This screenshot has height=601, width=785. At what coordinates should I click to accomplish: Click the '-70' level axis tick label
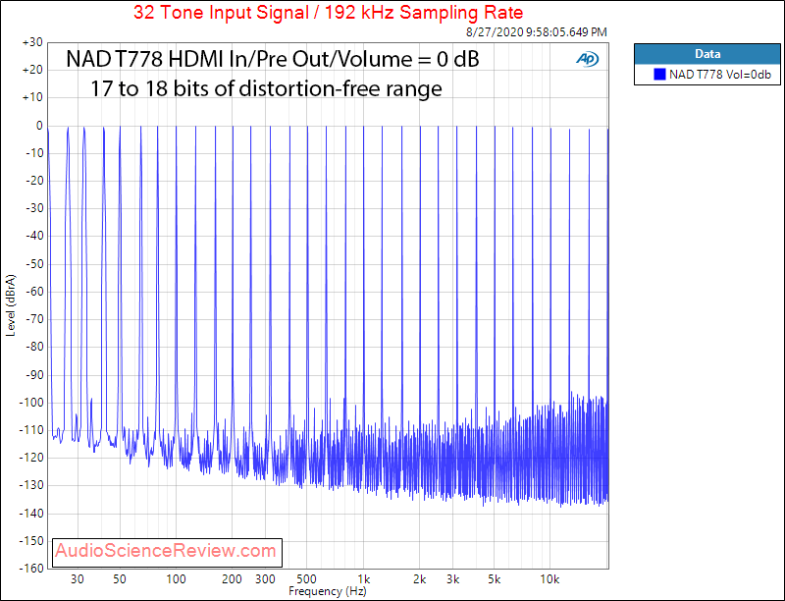(34, 319)
